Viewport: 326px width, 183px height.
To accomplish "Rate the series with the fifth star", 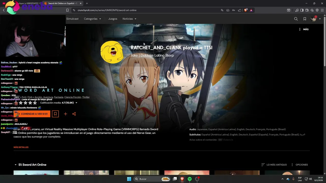I will coord(35,103).
